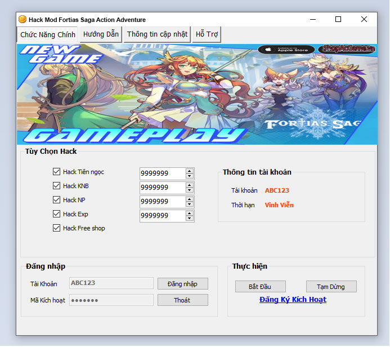Open the Đăng Ký Kích Hoạt link

(x=293, y=300)
